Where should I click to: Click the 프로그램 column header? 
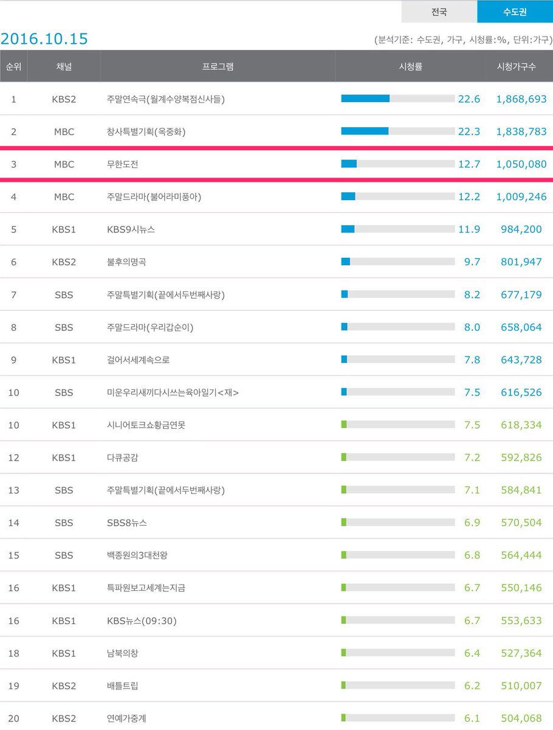click(218, 66)
